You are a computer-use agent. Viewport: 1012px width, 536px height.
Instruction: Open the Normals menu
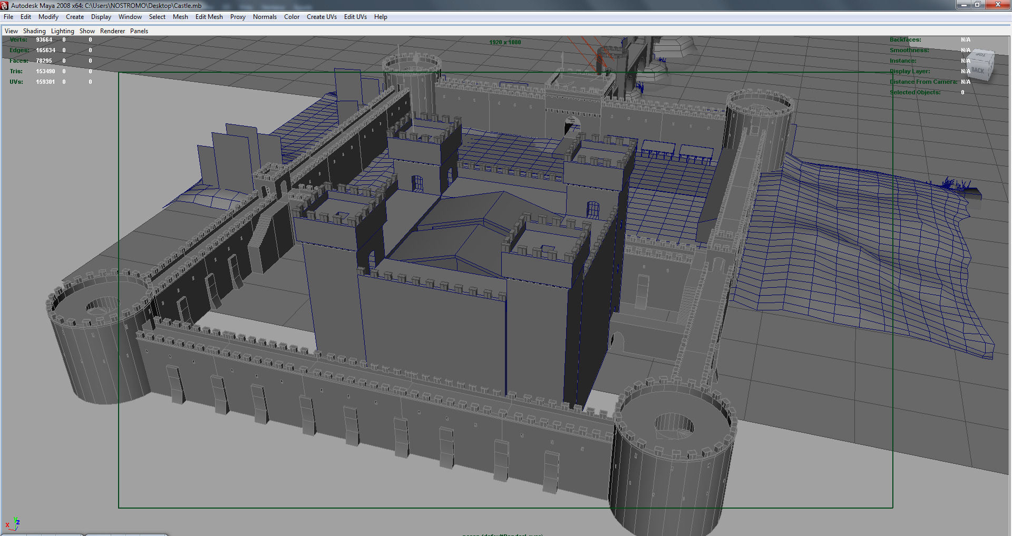[265, 17]
